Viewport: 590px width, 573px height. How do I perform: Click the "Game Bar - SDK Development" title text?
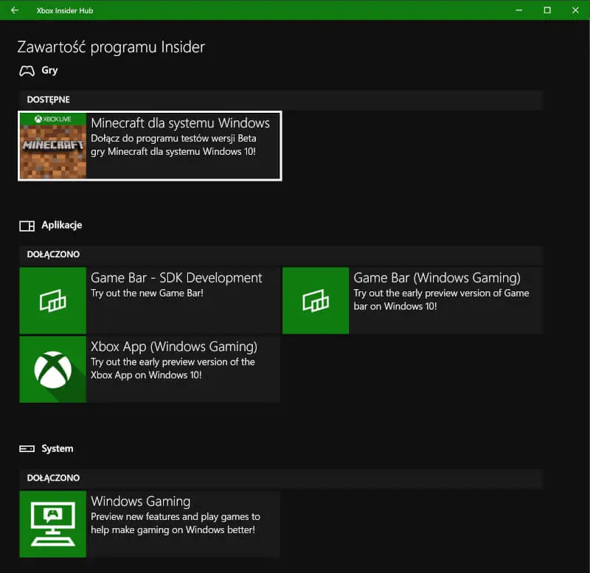pyautogui.click(x=176, y=277)
